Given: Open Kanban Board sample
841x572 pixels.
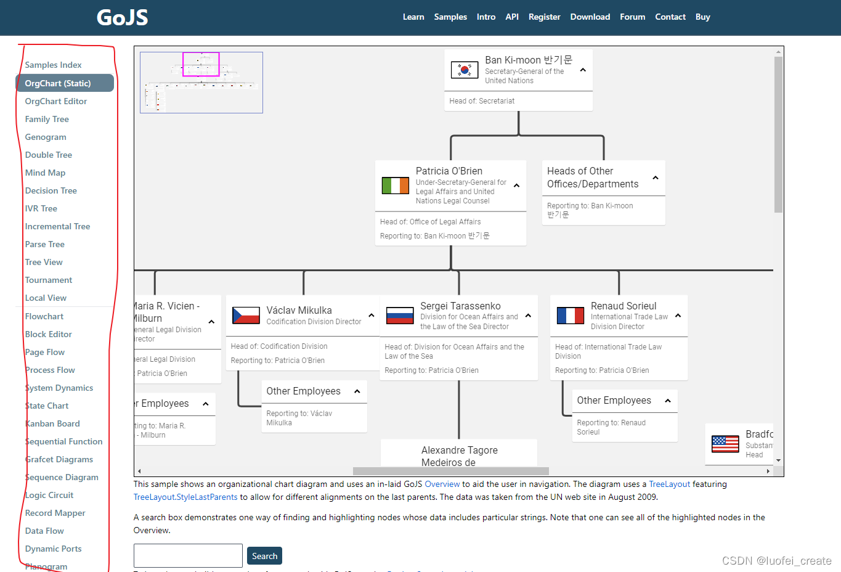Looking at the screenshot, I should point(52,423).
